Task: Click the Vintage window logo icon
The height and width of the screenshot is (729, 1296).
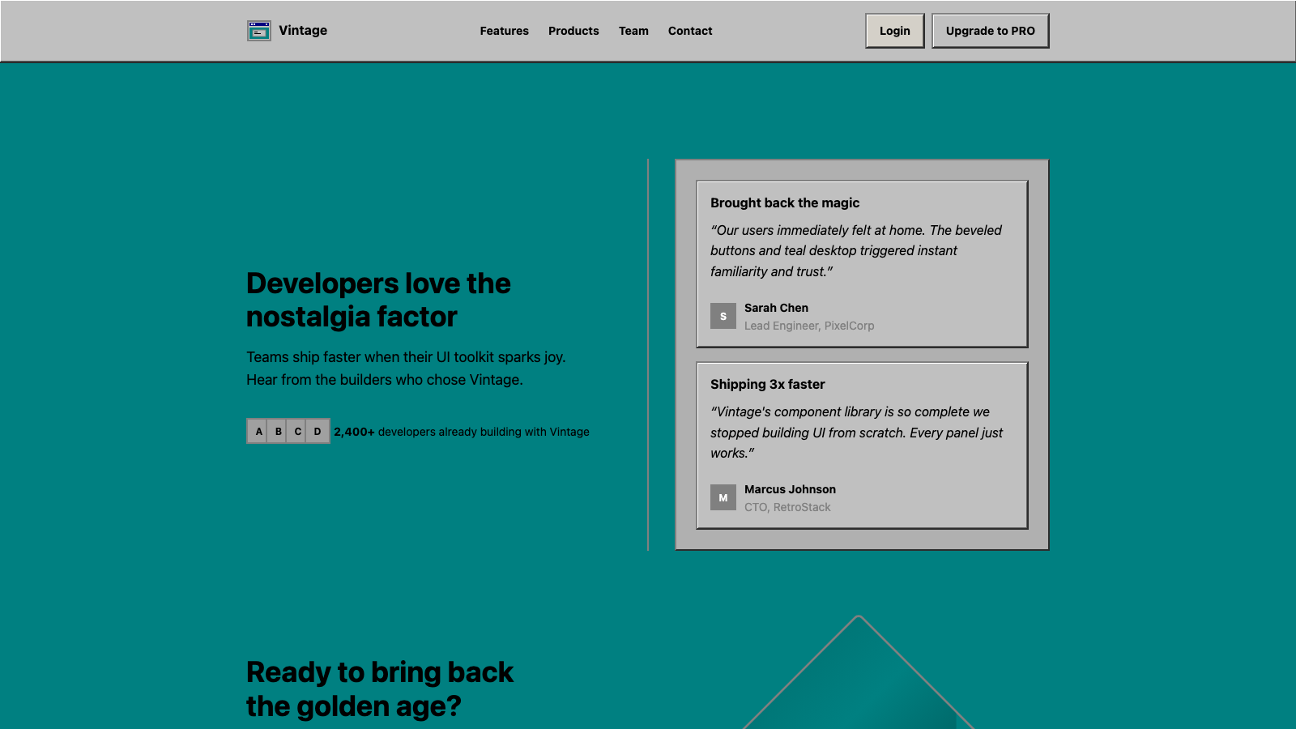Action: [x=259, y=31]
